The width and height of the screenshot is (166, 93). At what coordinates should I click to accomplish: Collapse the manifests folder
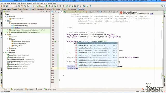5,17
